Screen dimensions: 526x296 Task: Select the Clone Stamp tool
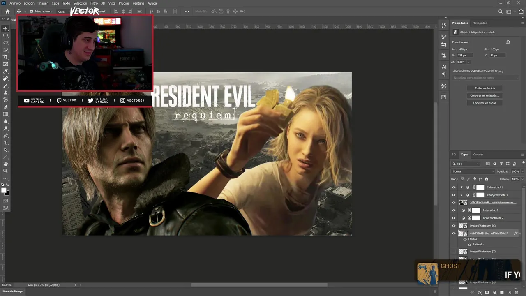click(6, 93)
